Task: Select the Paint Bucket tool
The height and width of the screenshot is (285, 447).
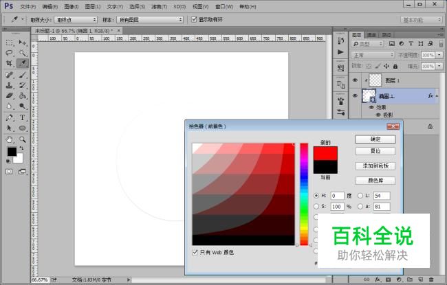Action: 22,95
